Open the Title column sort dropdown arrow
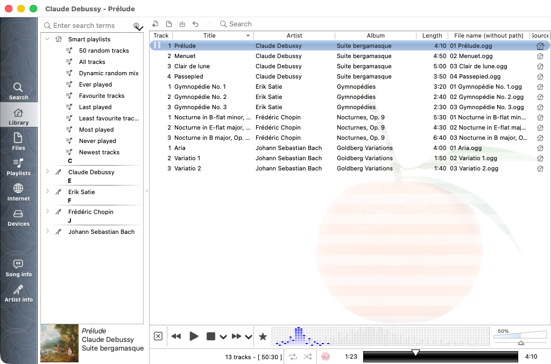Screen dimensions: 551x364 pyautogui.click(x=248, y=35)
